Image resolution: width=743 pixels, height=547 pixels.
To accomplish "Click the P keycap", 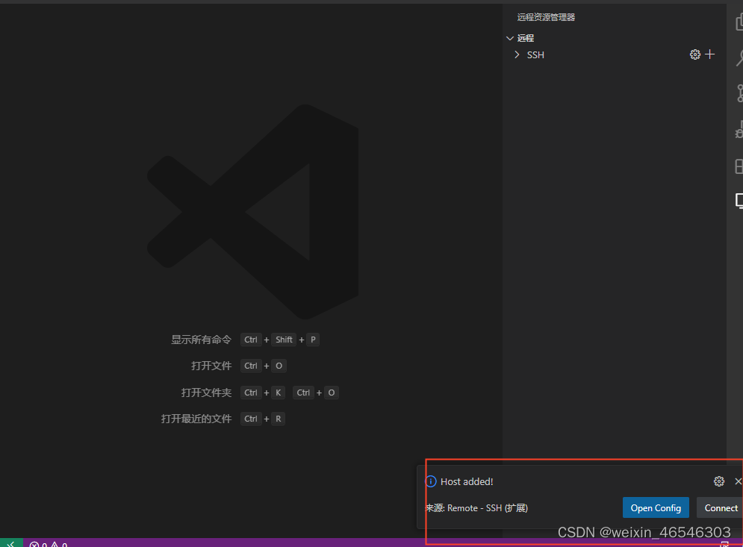I will click(x=313, y=340).
